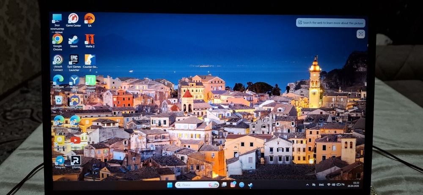
Task: Click the speaker volume tray icon
Action: (333, 185)
